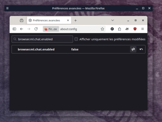Go back with the back arrow
The width and height of the screenshot is (162, 122).
(22, 29)
